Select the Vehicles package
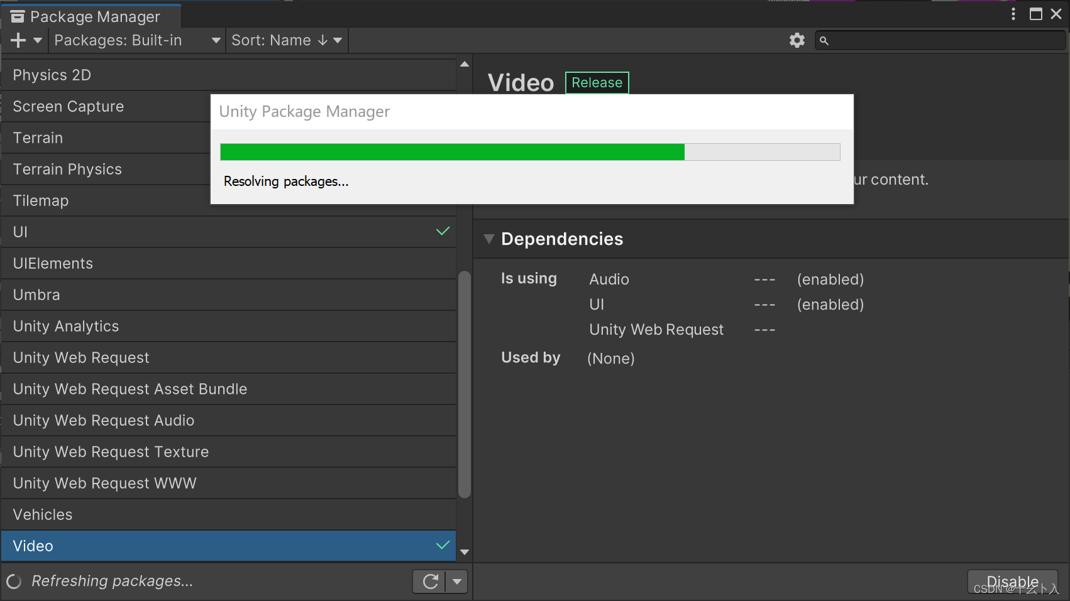Image resolution: width=1070 pixels, height=601 pixels. pos(229,514)
